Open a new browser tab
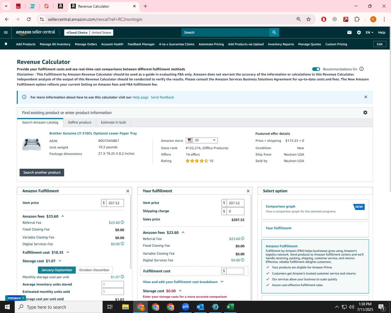Screen dimensions: 391x313 click(145, 6)
